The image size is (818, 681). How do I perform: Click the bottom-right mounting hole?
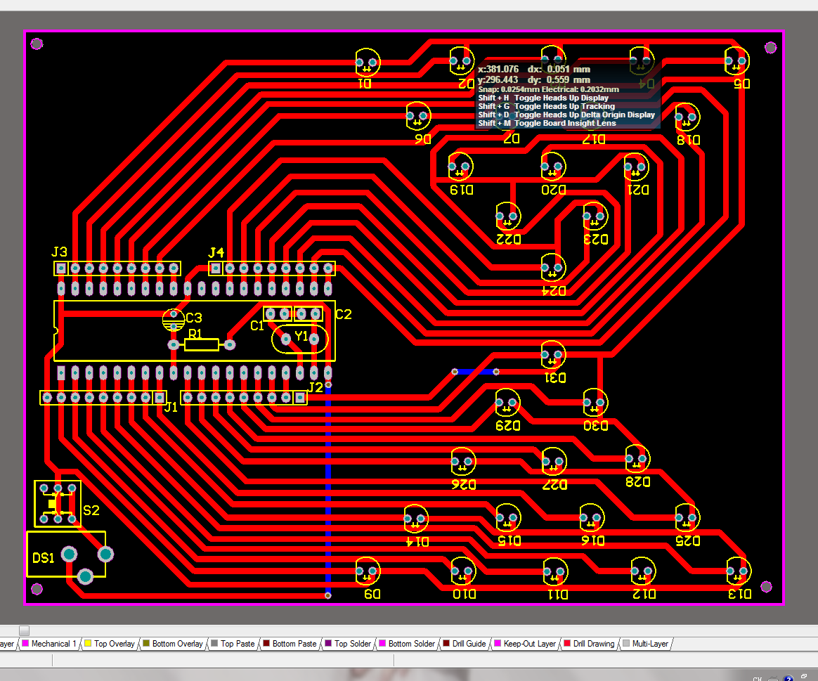point(767,587)
